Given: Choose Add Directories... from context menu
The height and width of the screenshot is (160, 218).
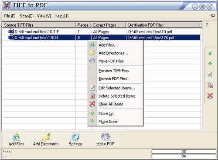Looking at the screenshot, I should pyautogui.click(x=116, y=53).
